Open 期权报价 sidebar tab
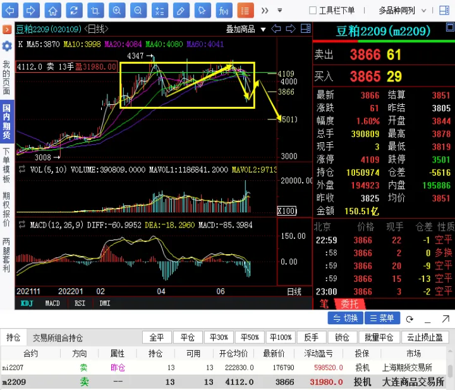 pyautogui.click(x=6, y=209)
